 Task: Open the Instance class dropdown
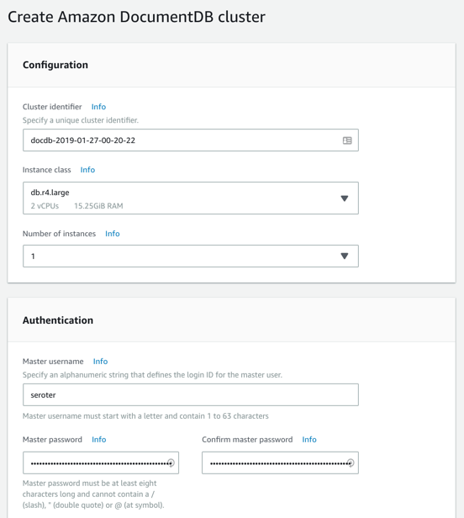191,198
